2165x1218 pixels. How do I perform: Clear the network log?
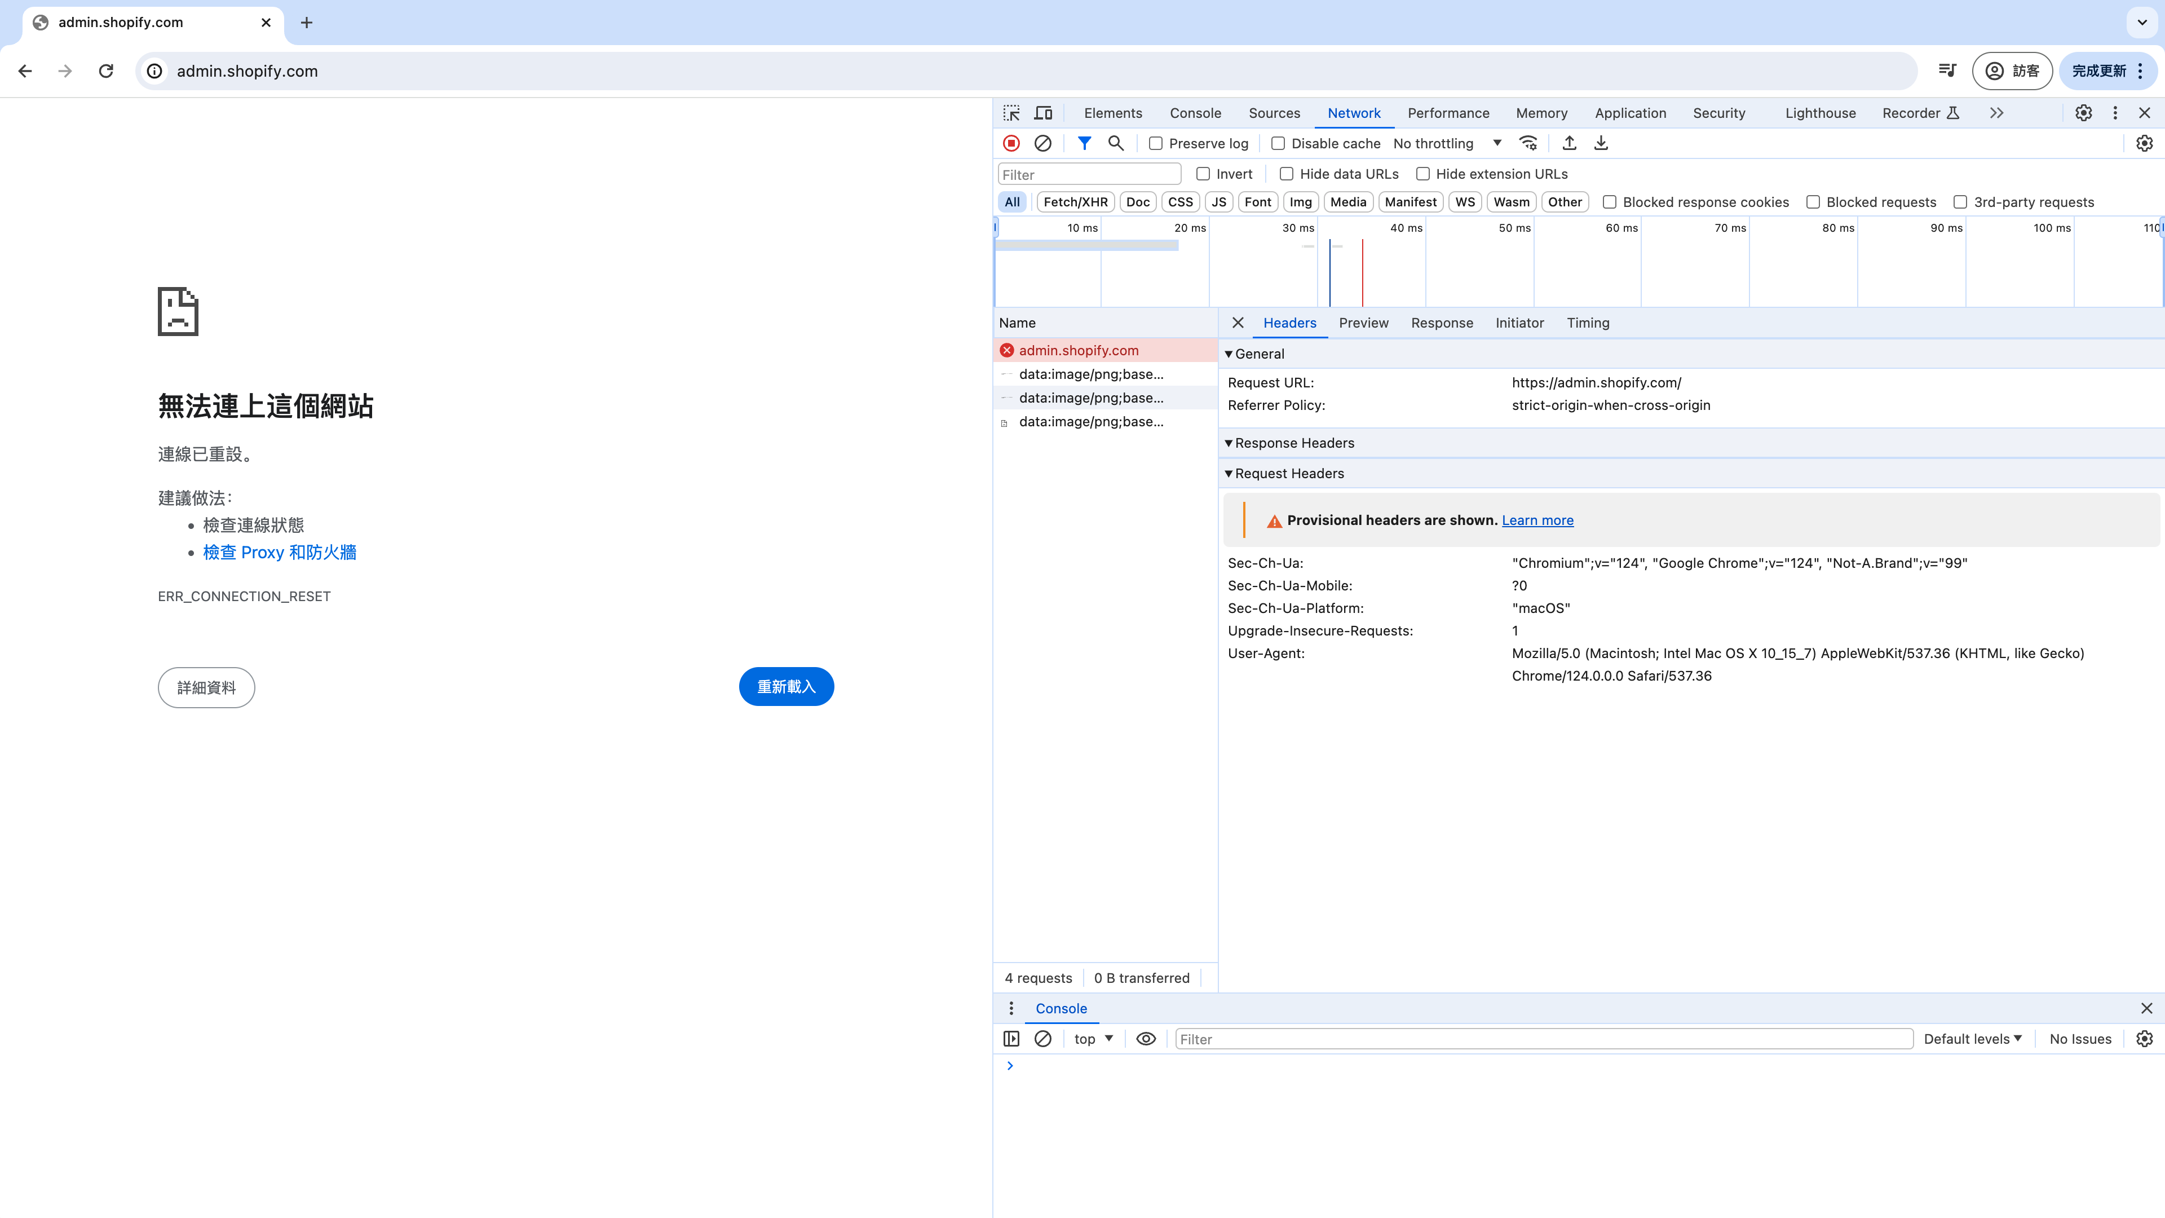[1042, 144]
